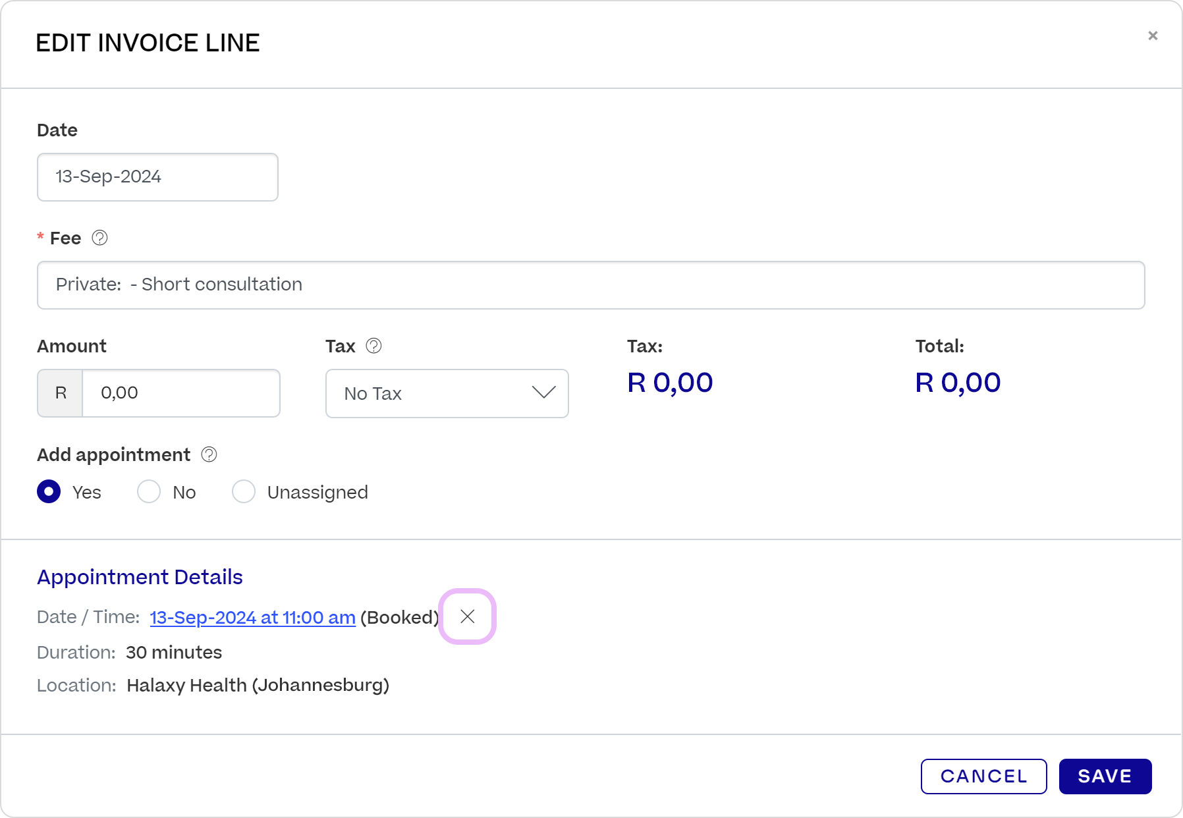Screen dimensions: 1183x818
Task: Click the SAVE button
Action: pyautogui.click(x=1105, y=777)
